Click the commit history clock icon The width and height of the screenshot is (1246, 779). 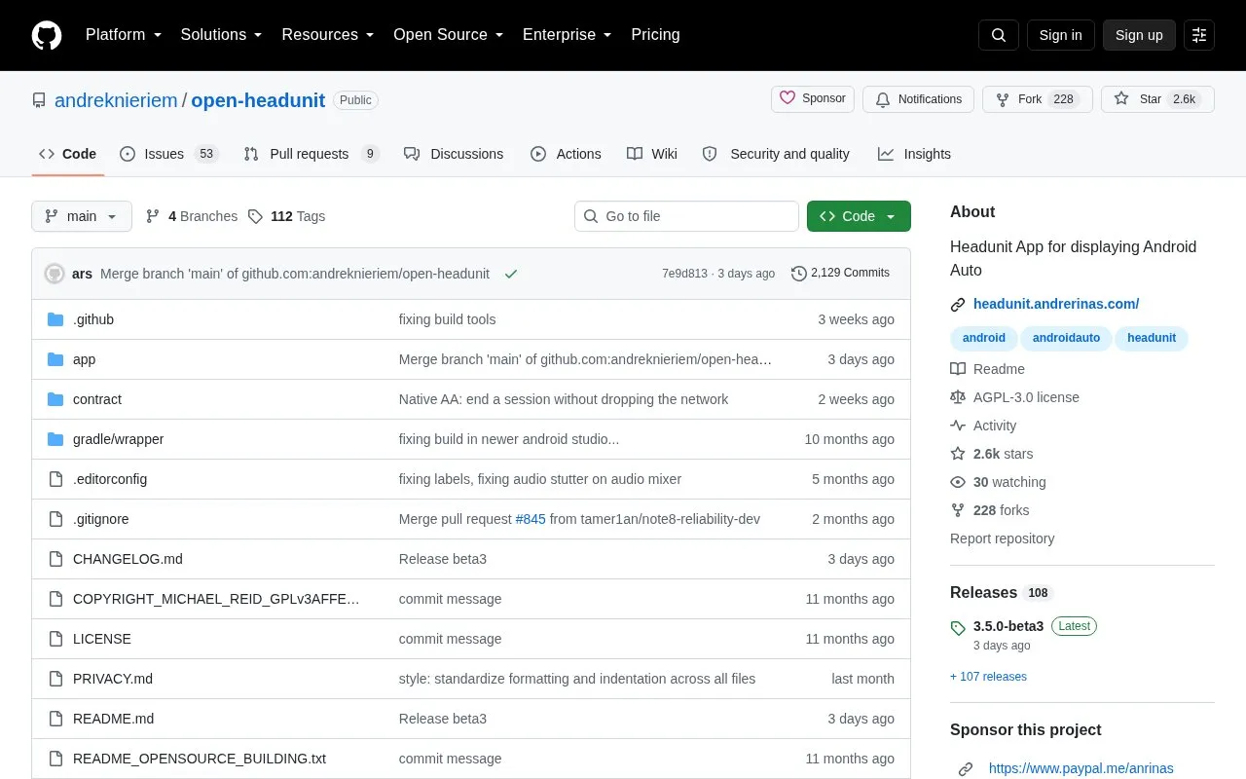(799, 274)
